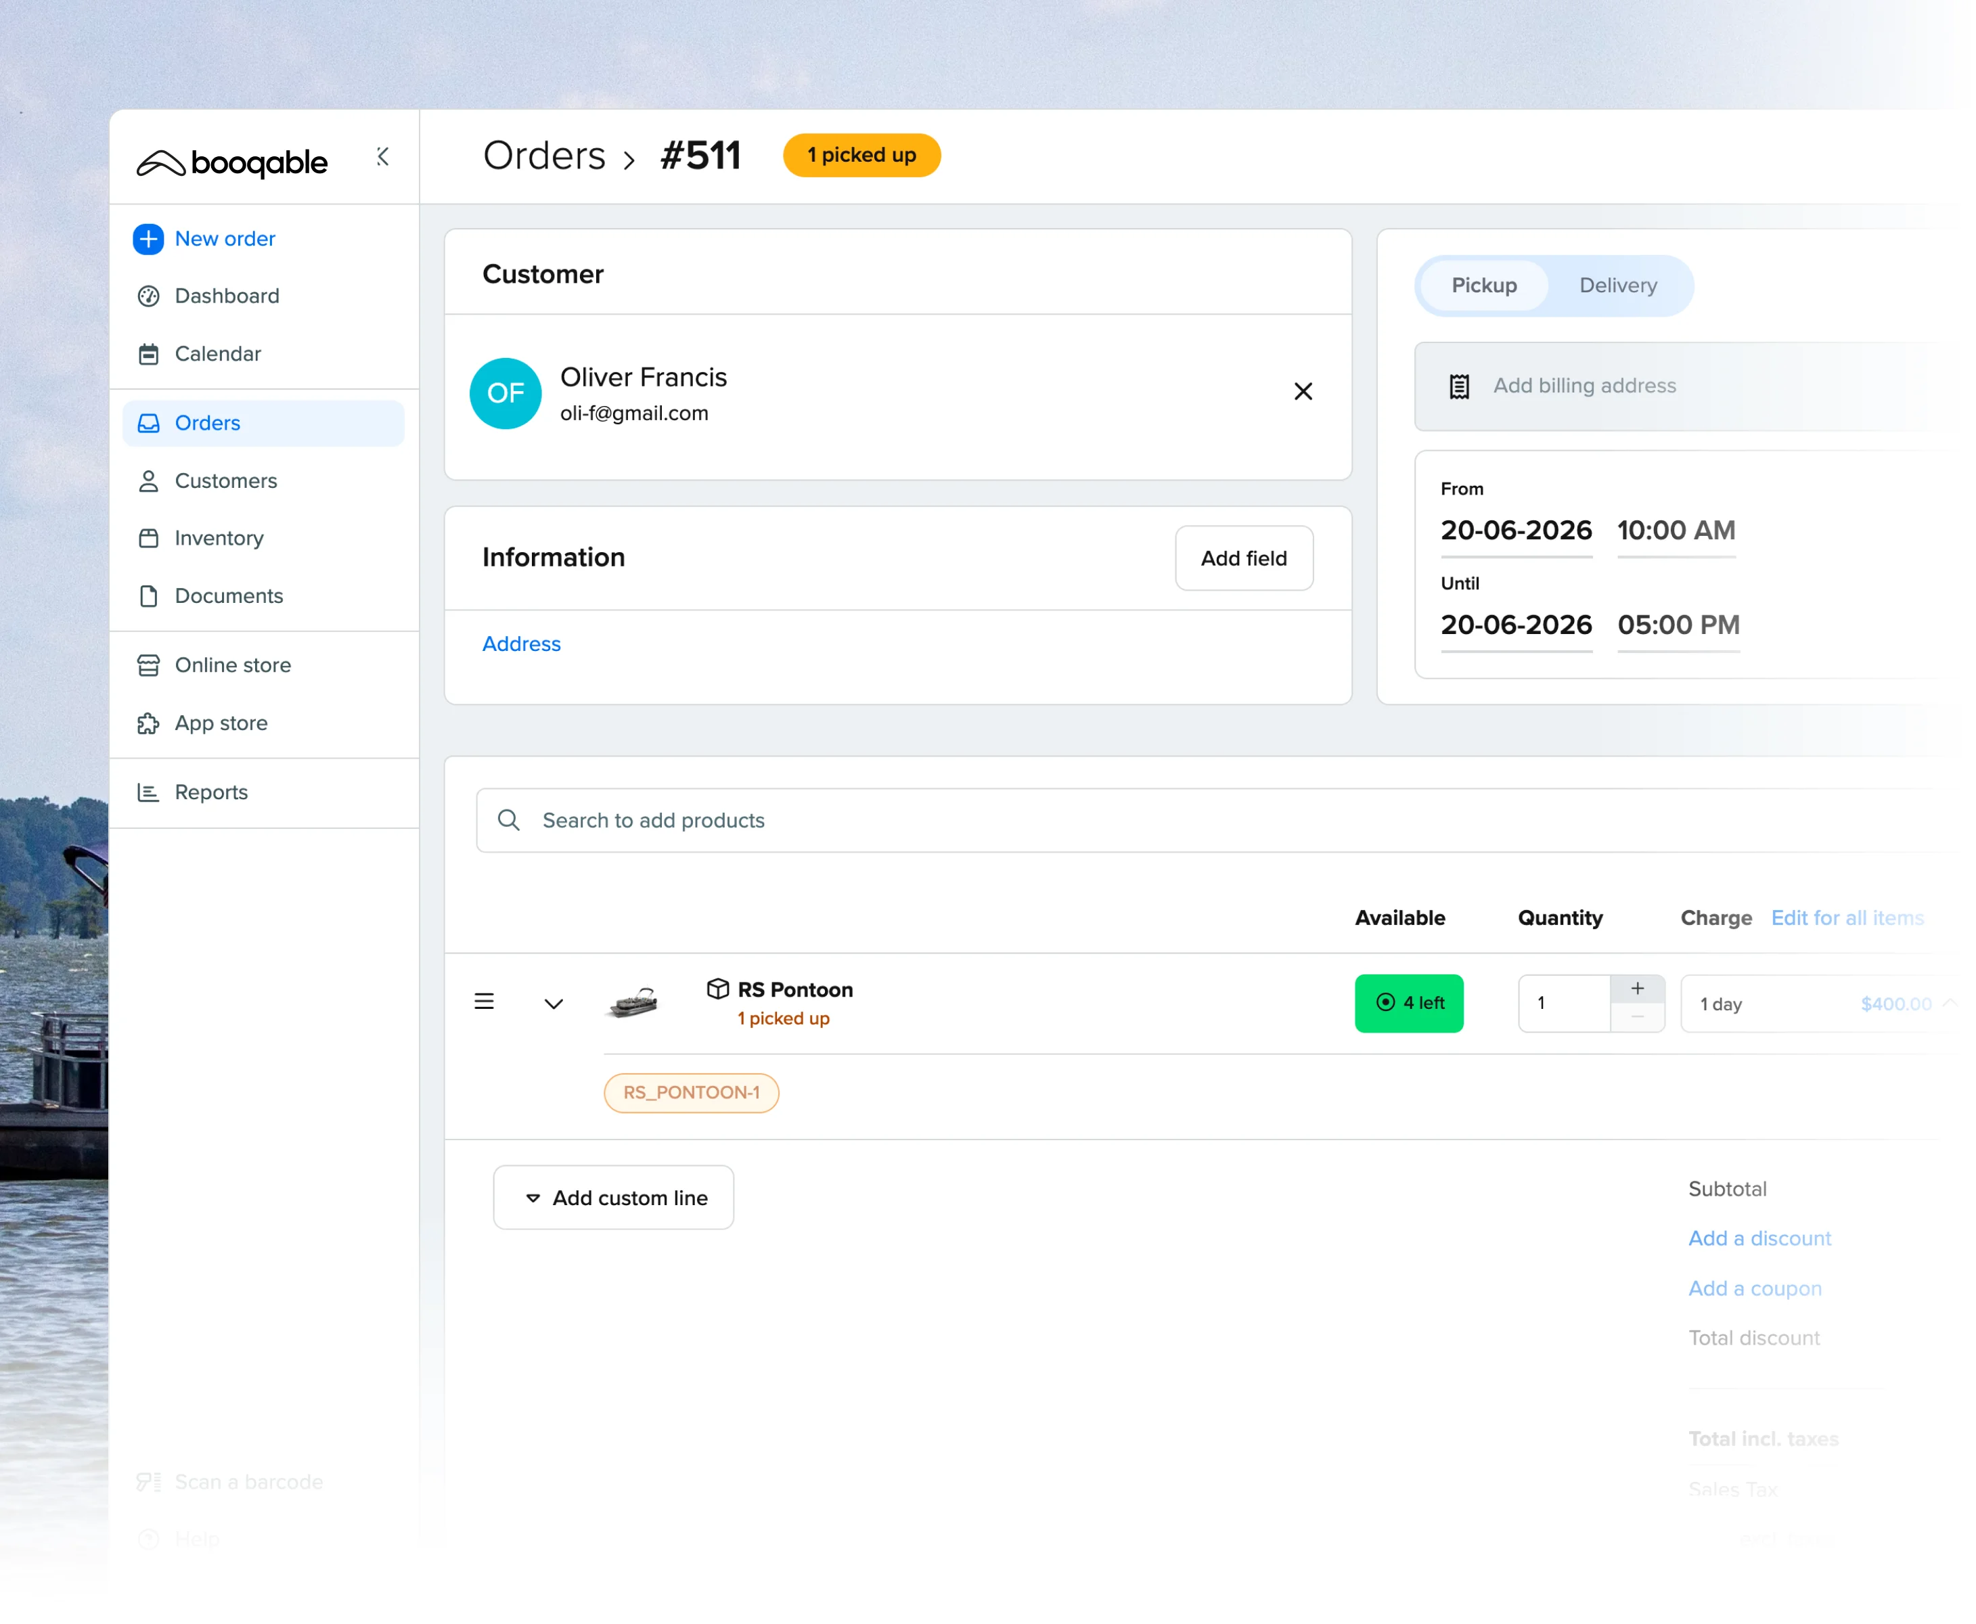Click the RS Pontoon boat thumbnail
Image resolution: width=1976 pixels, height=1624 pixels.
(633, 1002)
